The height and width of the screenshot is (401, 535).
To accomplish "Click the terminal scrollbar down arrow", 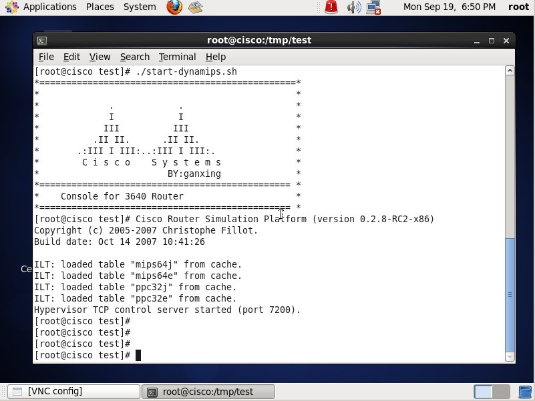I will [510, 357].
